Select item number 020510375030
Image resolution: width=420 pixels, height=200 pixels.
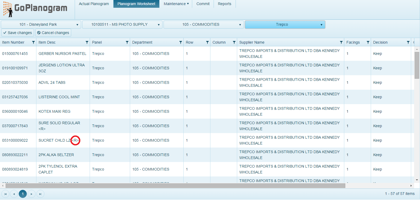15,82
